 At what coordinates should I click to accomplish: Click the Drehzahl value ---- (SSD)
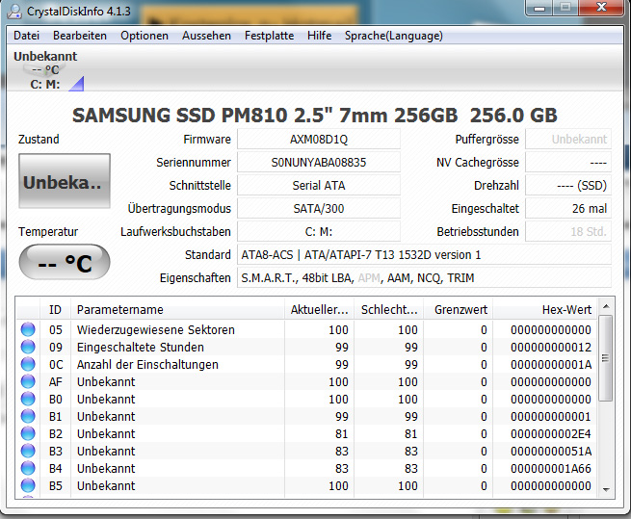(x=568, y=186)
